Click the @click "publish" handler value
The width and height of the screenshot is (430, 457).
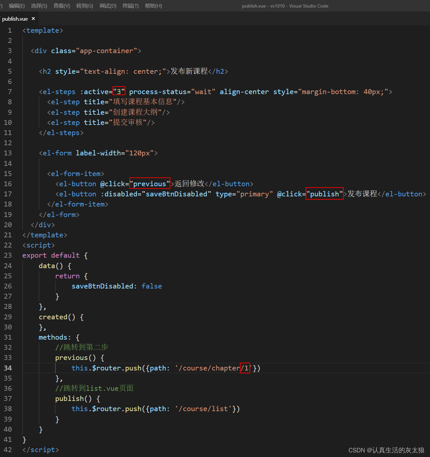pyautogui.click(x=325, y=194)
